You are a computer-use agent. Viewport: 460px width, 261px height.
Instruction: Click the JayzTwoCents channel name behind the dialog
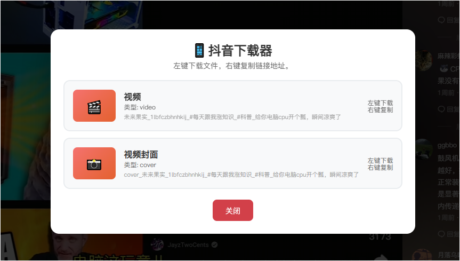pyautogui.click(x=188, y=245)
